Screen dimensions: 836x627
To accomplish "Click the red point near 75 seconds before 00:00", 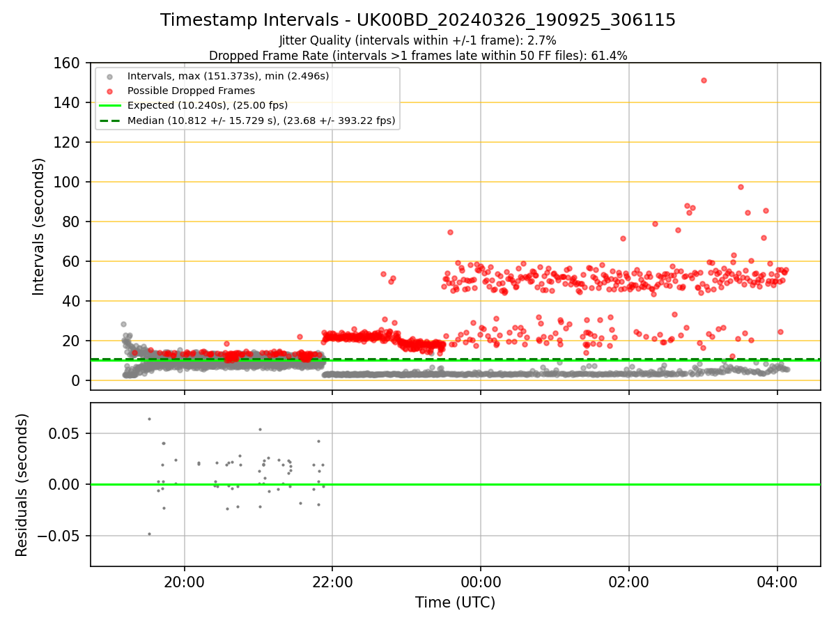I will tap(450, 232).
